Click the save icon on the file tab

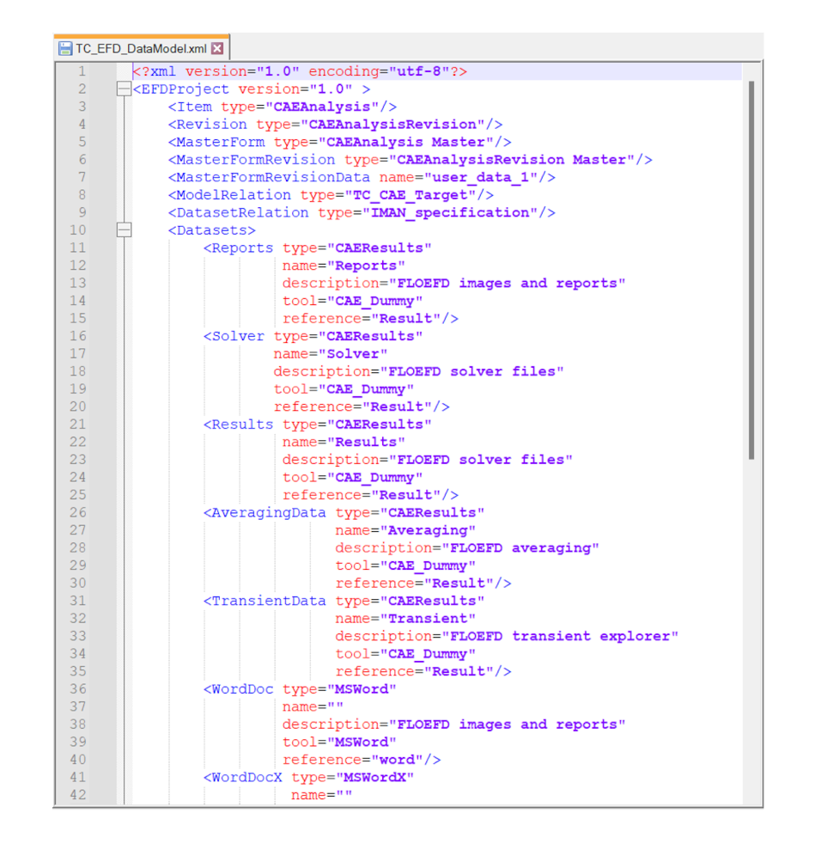coord(65,49)
